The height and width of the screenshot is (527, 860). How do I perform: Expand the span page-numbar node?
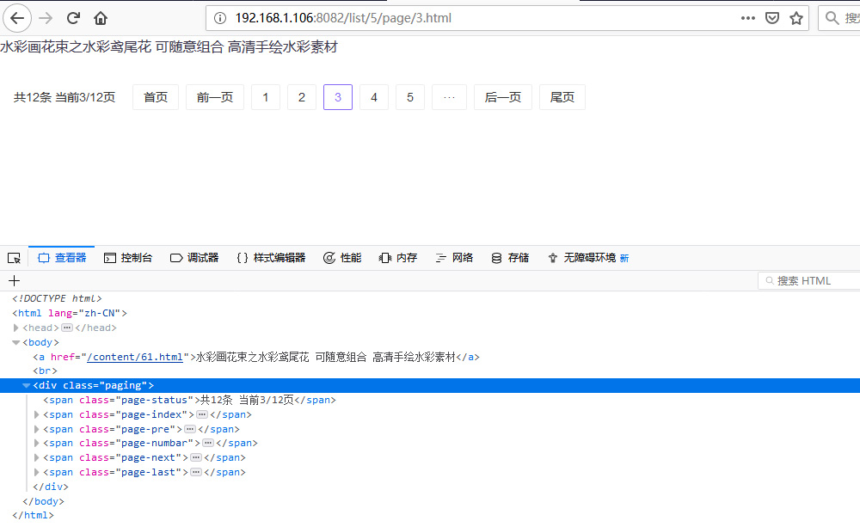click(36, 444)
